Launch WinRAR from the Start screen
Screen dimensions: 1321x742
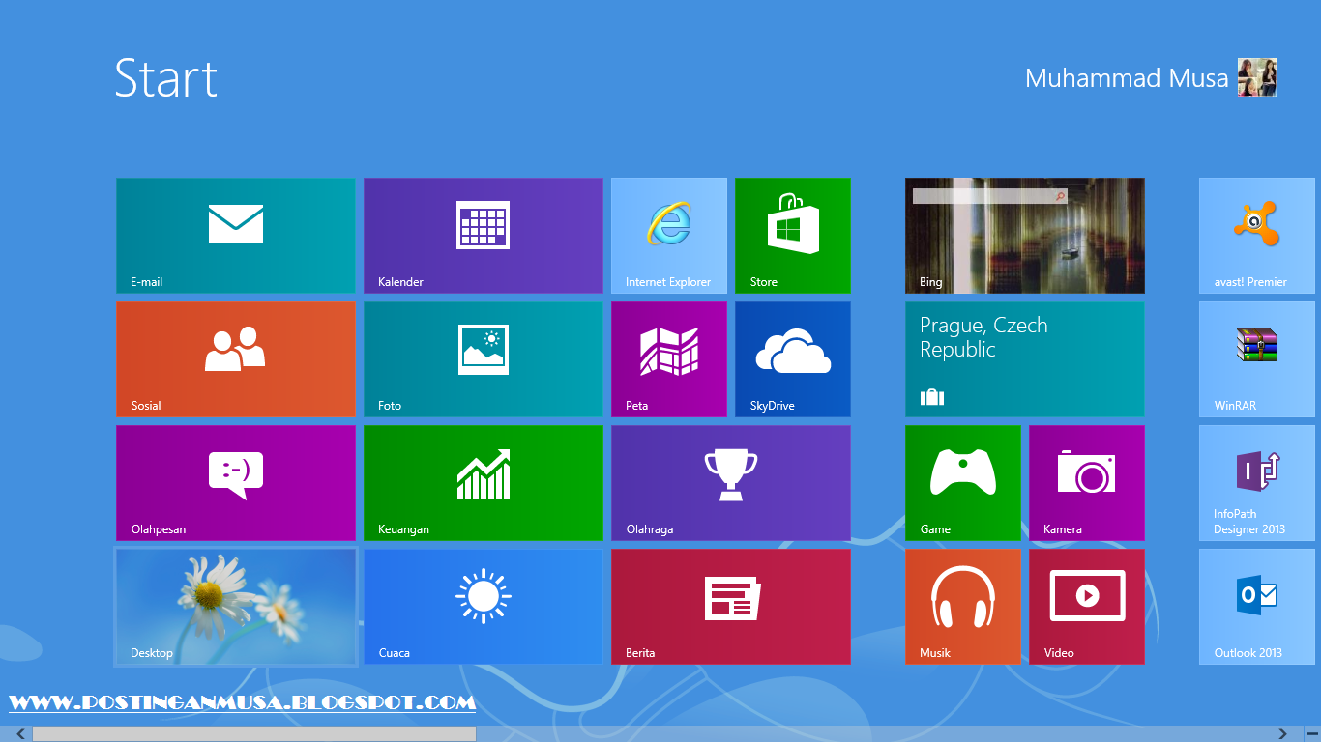click(1256, 358)
